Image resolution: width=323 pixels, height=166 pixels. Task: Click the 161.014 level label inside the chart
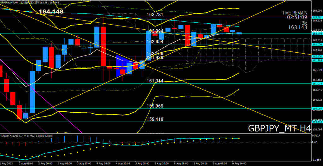coord(155,81)
